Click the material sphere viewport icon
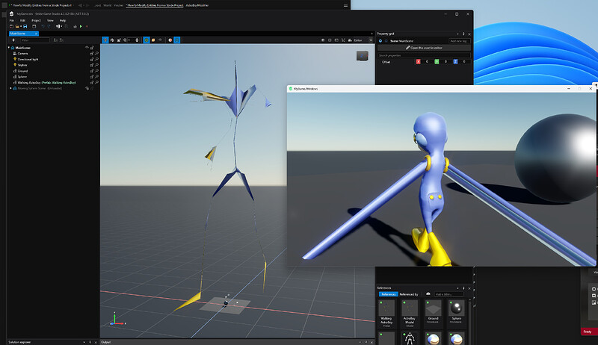 pos(170,40)
